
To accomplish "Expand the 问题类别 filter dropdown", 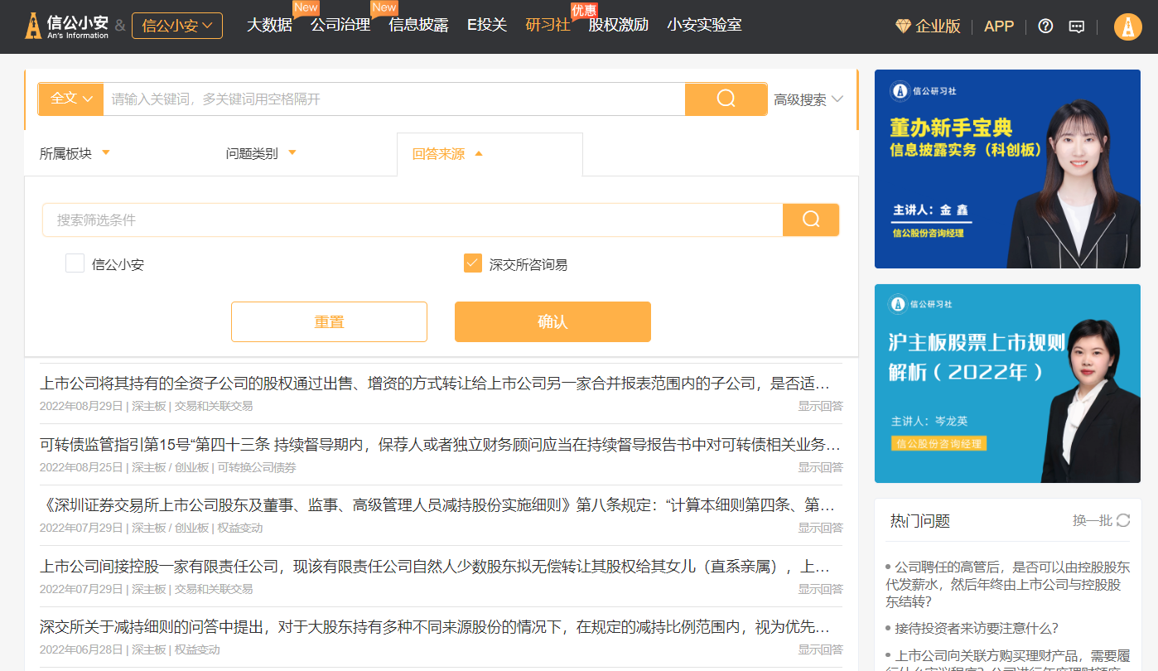I will pos(261,153).
